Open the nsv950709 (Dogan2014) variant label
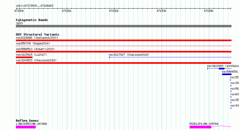This screenshot has width=239, height=130. 33,43
